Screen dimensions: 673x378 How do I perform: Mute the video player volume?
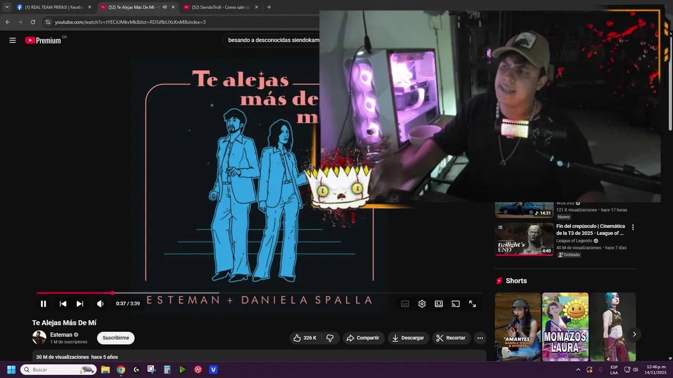[x=100, y=303]
